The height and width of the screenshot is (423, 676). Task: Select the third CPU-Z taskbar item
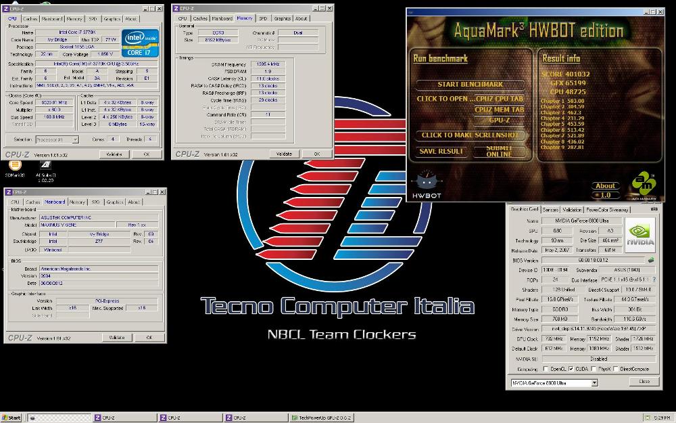[256, 418]
